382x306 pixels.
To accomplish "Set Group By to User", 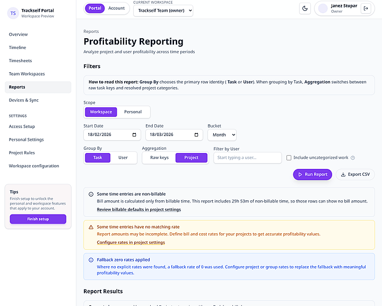I will tap(123, 158).
